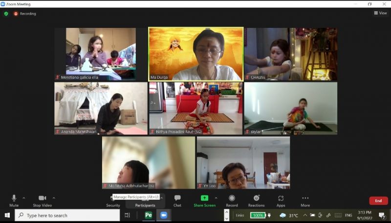Click the muted mic icon beside Ananda Maheshwari
391x223 pixels.
click(58, 132)
